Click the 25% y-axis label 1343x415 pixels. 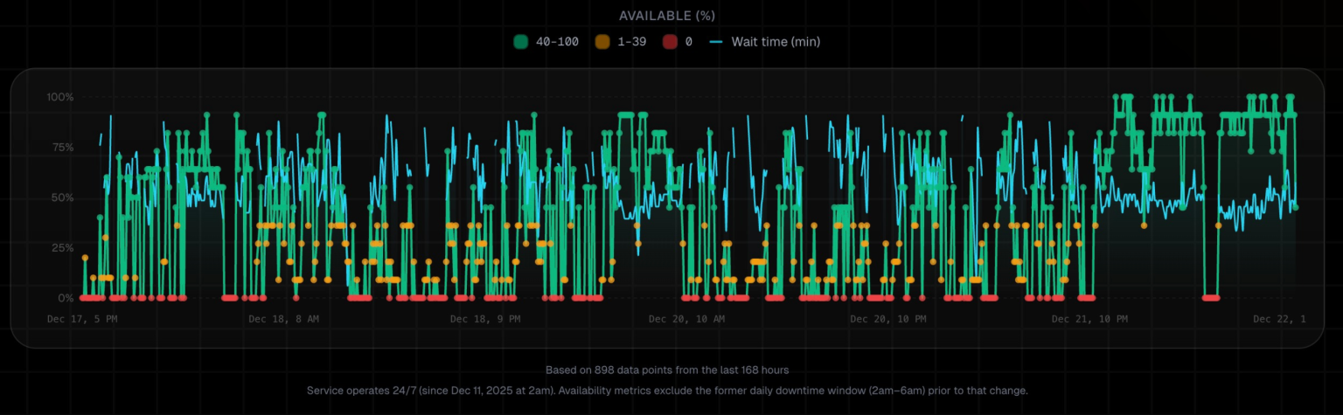[63, 247]
